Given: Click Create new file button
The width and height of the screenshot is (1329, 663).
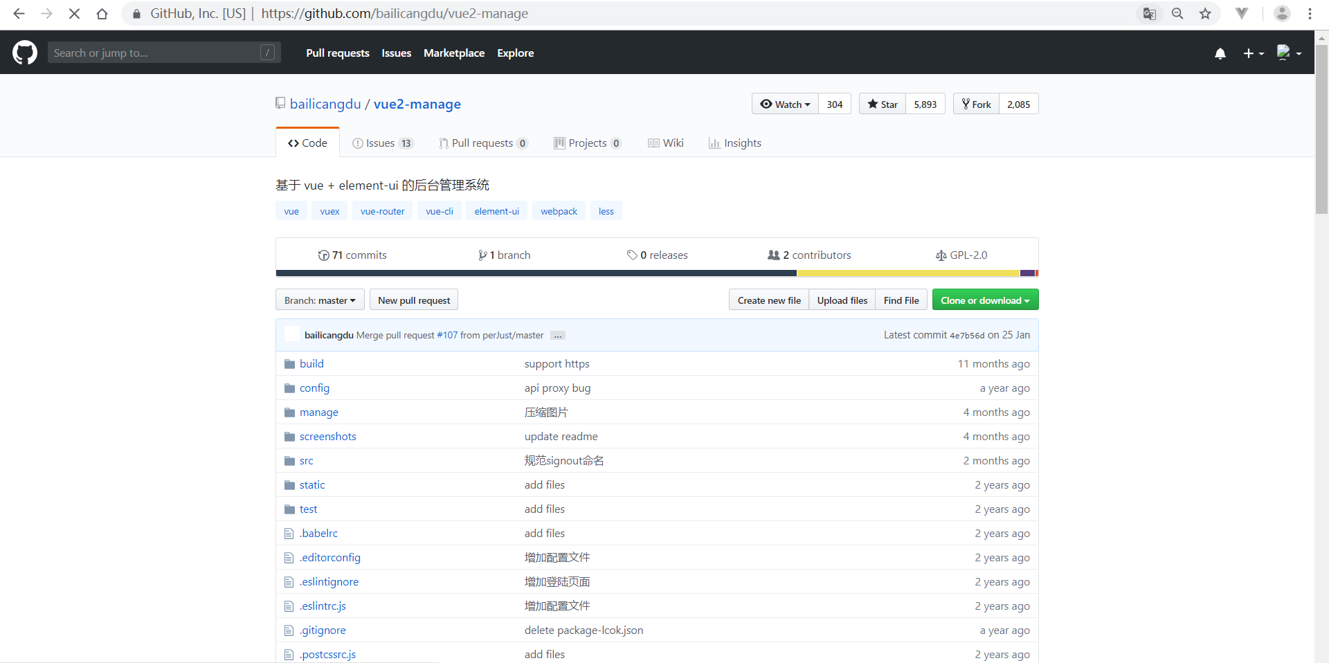Looking at the screenshot, I should click(769, 300).
